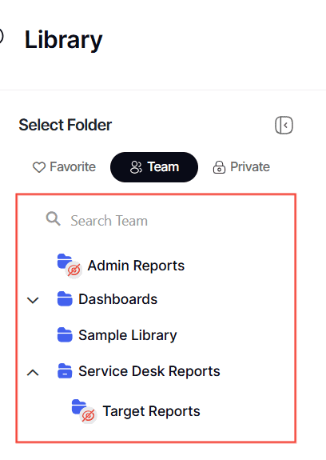Click the Admin Reports hidden folder icon
The image size is (326, 460).
[70, 266]
